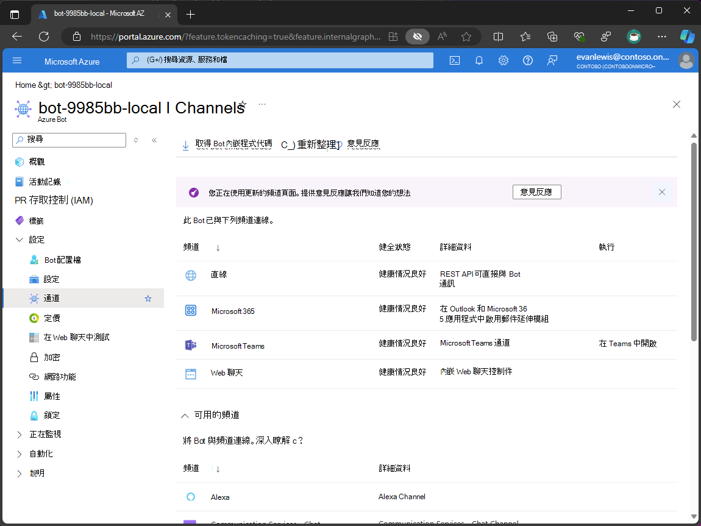Collapse the 可用的頻道 section
This screenshot has width=701, height=526.
[185, 416]
